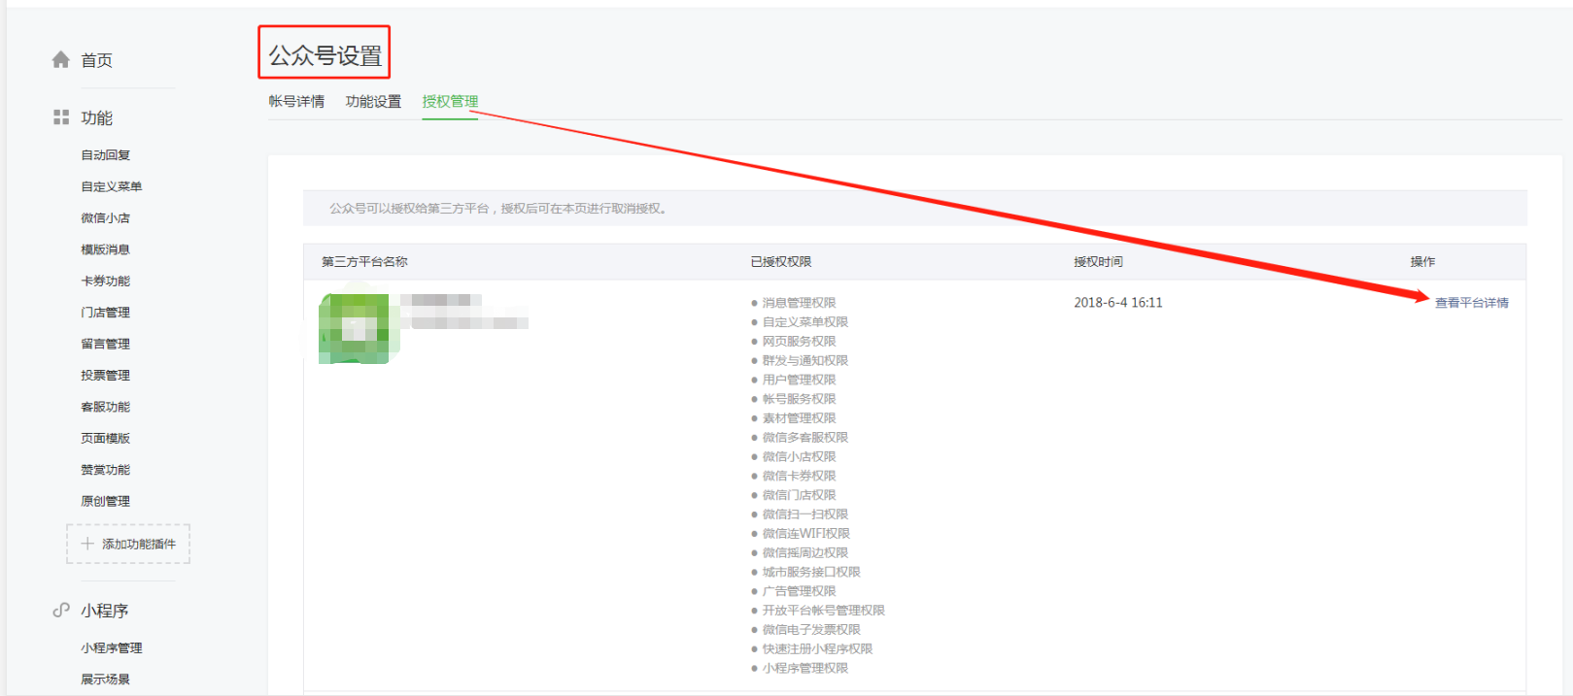Click the 微信摇周边权限 permission entry
Image resolution: width=1573 pixels, height=696 pixels.
point(805,552)
